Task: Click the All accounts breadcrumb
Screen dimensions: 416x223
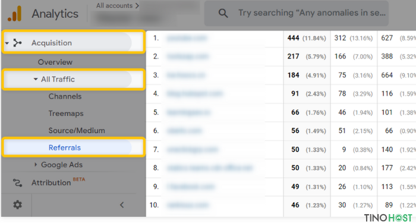Action: click(114, 5)
